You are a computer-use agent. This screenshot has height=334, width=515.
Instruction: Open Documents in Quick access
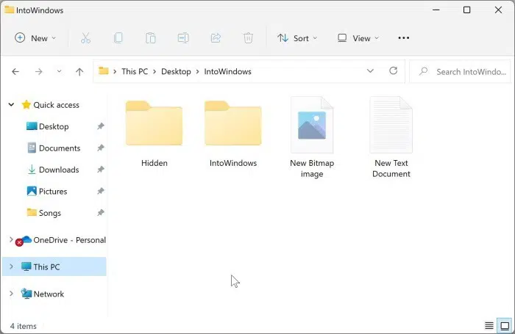(x=60, y=148)
